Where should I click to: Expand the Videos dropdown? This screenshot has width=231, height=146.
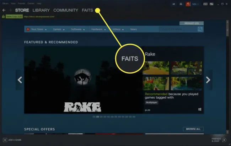pyautogui.click(x=123, y=29)
